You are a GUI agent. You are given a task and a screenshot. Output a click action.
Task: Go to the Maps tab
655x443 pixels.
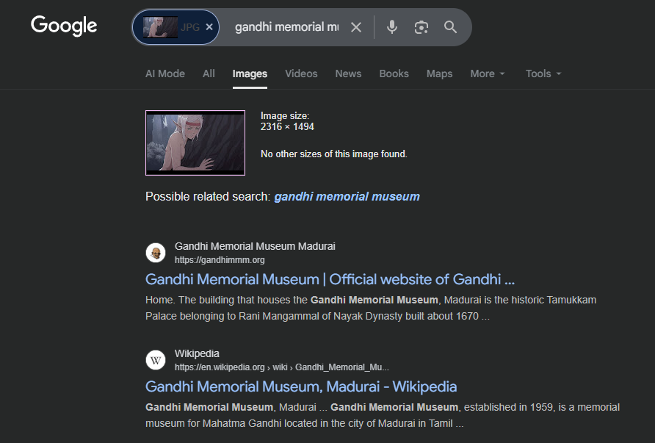(x=439, y=73)
